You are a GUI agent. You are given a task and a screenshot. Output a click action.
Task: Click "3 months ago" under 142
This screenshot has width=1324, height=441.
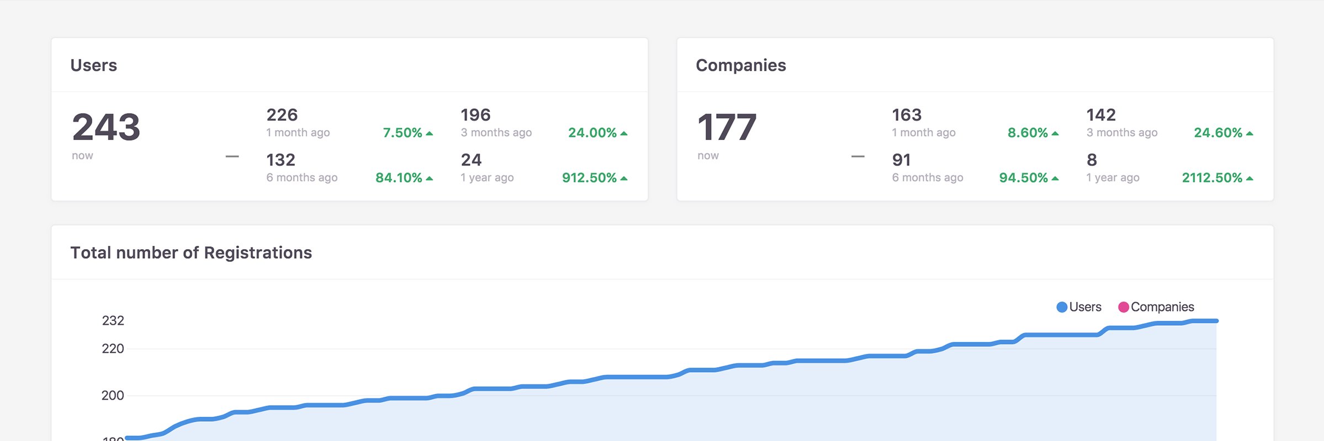pyautogui.click(x=1122, y=133)
